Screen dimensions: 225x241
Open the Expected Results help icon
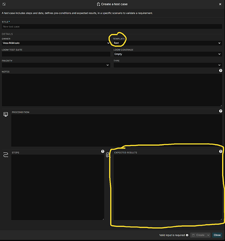tap(221, 151)
